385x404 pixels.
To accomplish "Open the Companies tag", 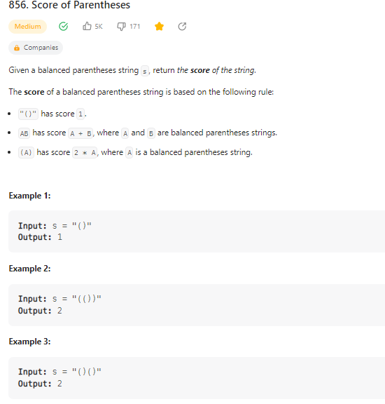I will point(36,48).
